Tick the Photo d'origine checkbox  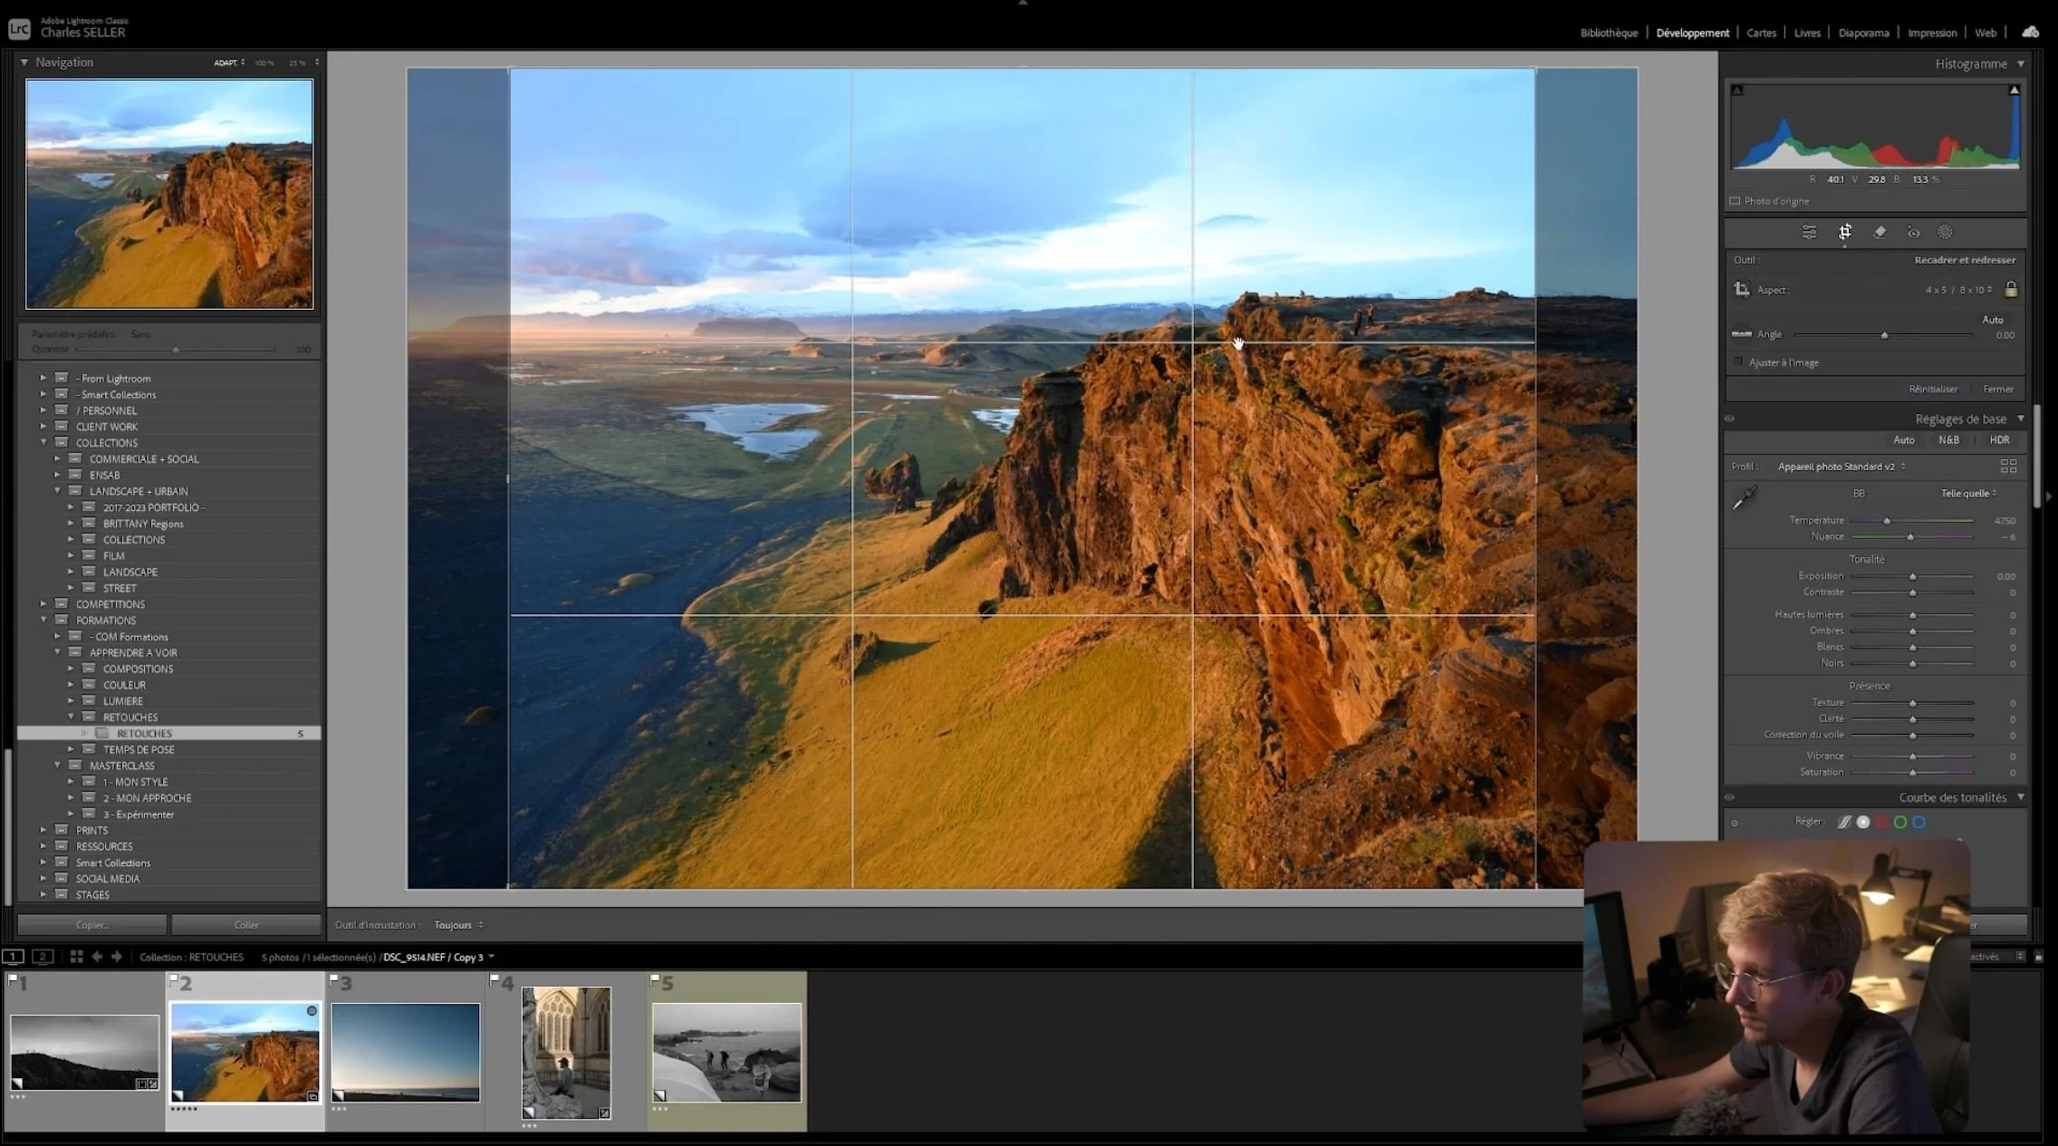[1735, 201]
